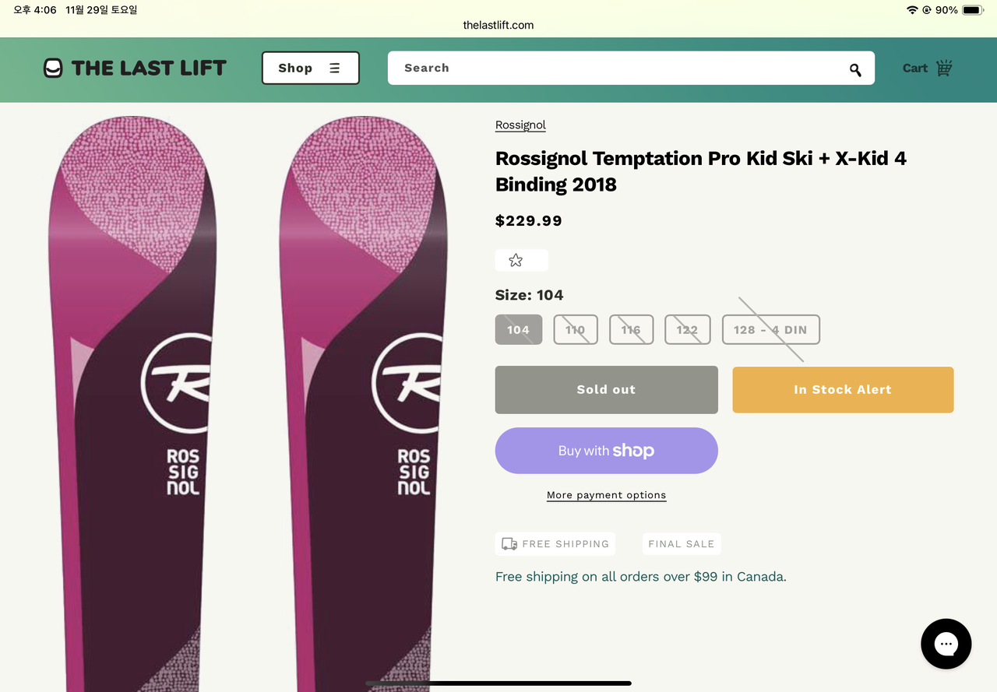
Task: Tap the thelastlift.com address bar
Action: 498,25
